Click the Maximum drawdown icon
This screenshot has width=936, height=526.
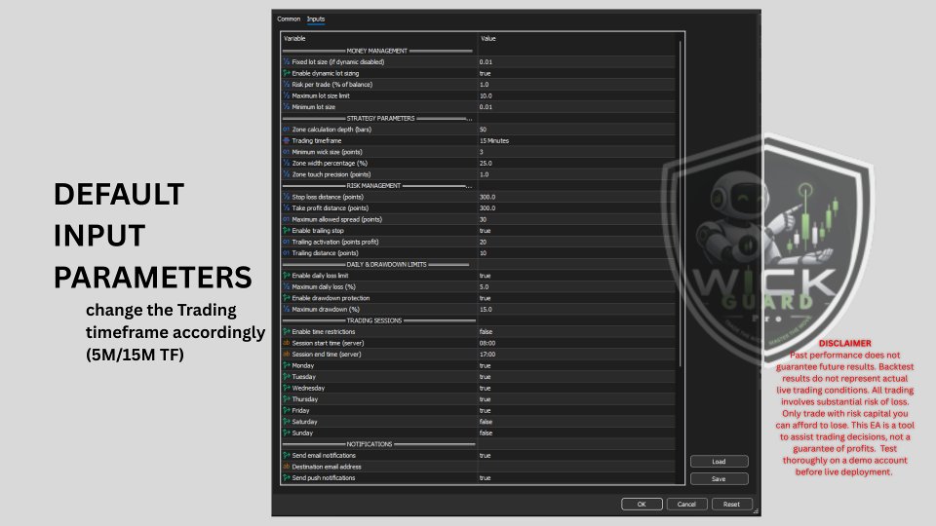287,310
